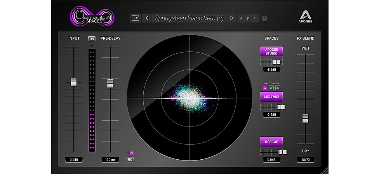Open the Springsteen Piano Verb (c) preset menu
Screen dimensions: 379x174
point(189,18)
